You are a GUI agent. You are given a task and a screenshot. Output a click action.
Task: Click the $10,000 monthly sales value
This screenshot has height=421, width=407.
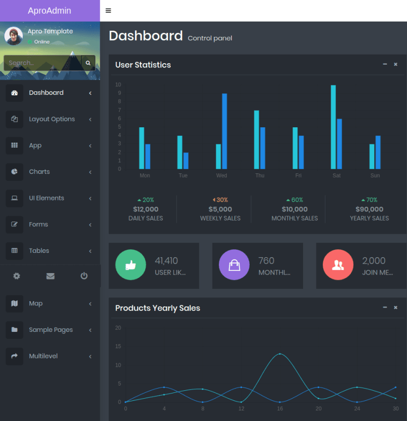click(295, 209)
